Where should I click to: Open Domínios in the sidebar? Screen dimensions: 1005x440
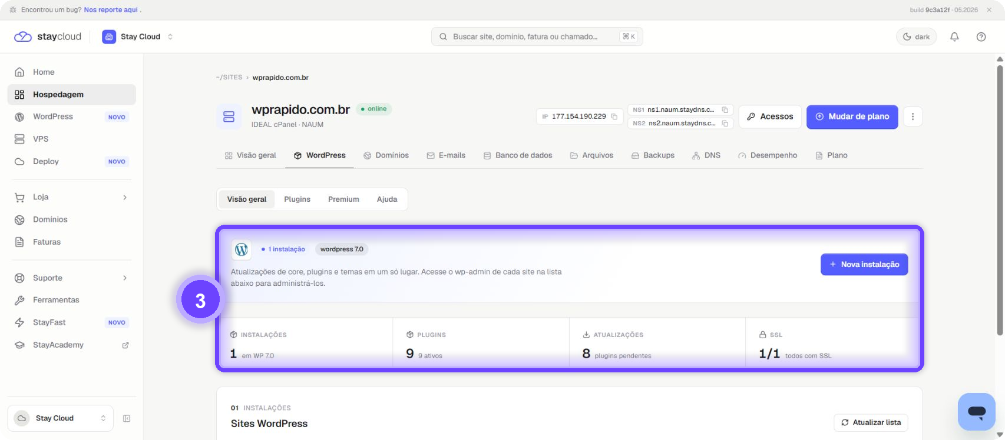(x=72, y=219)
